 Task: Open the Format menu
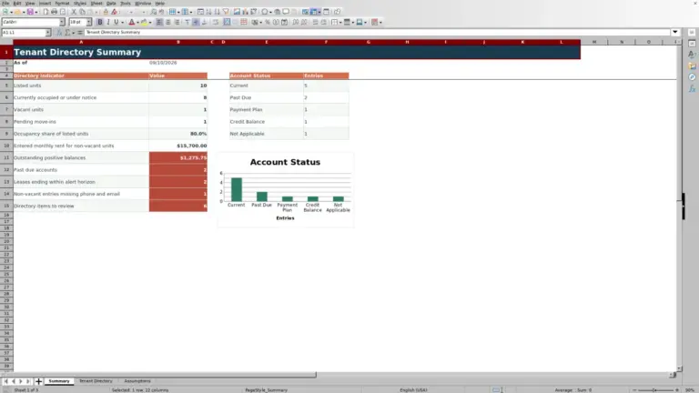point(62,3)
